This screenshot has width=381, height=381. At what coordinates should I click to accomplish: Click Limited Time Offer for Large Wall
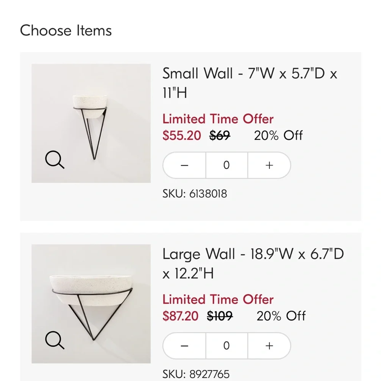218,299
